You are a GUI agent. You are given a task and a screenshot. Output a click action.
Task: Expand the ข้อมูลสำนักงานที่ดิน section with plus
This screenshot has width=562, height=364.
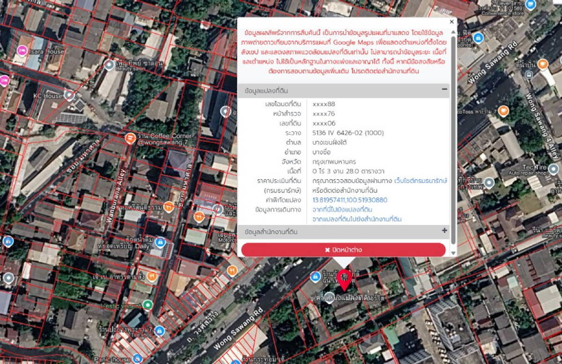444,230
